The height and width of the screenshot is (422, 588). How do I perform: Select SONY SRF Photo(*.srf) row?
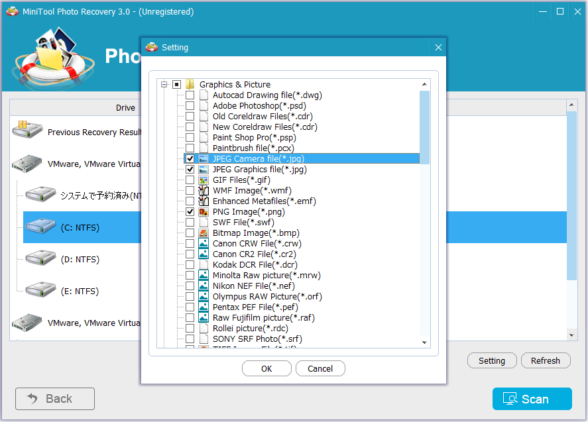(x=257, y=339)
